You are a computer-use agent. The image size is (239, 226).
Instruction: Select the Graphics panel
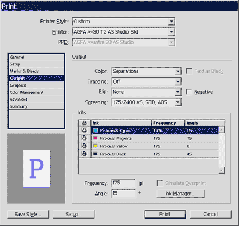(36, 85)
